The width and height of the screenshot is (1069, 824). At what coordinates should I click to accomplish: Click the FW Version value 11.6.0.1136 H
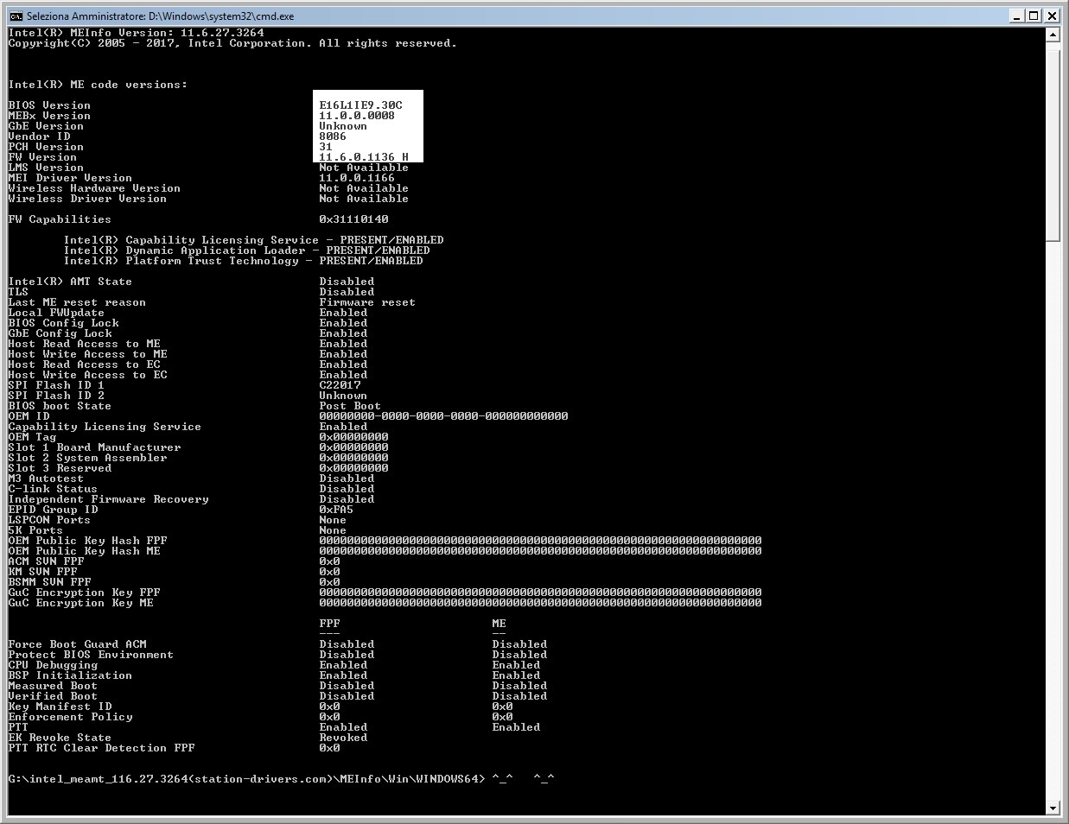pos(364,157)
